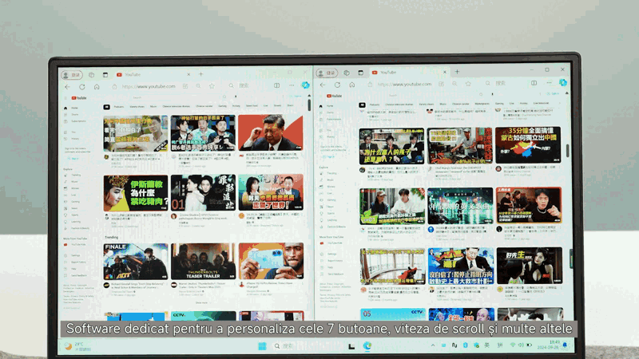The image size is (639, 359).
Task: Add to favorites in left Edge window
Action: pos(212,86)
